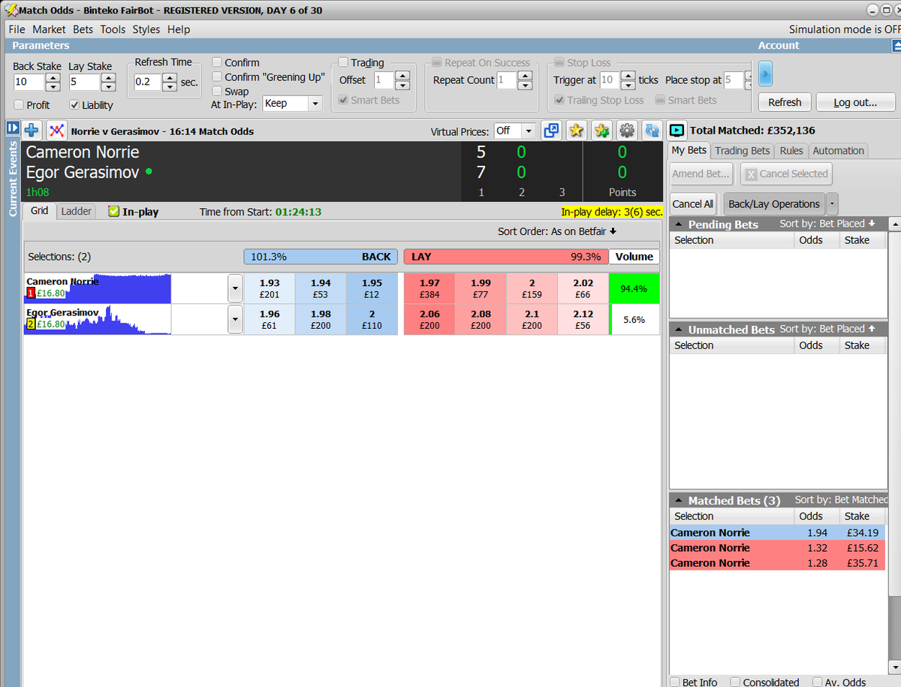Lay Egor Gerasimov at 2.06

[x=429, y=320]
